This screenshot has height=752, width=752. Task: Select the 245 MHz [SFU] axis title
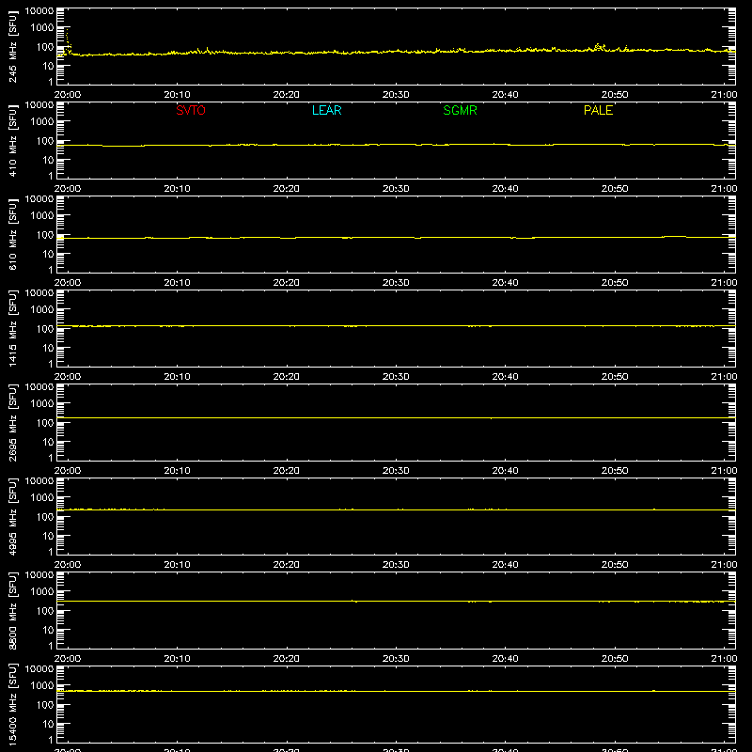(x=13, y=46)
